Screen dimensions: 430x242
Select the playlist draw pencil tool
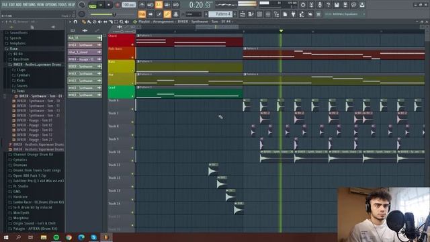point(83,22)
